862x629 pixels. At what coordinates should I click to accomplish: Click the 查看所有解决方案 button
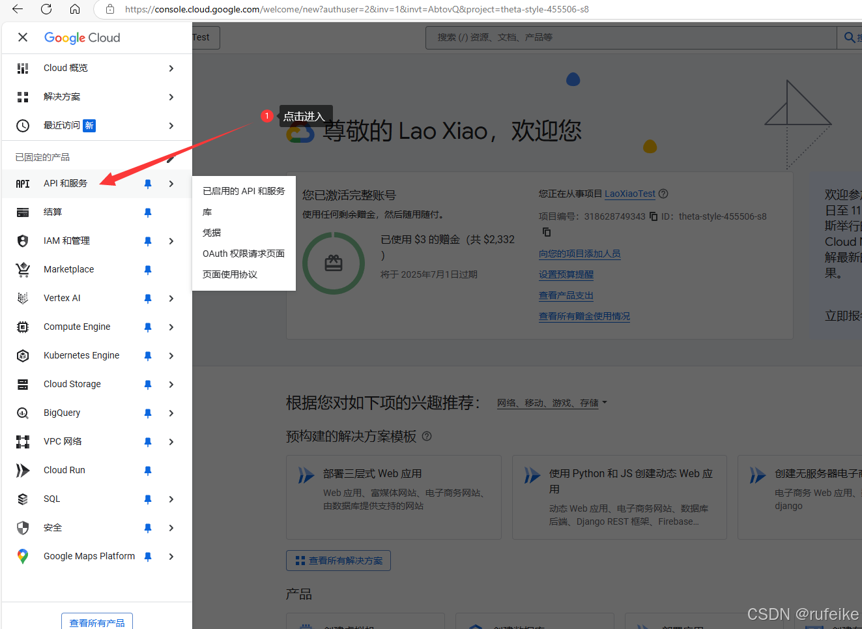tap(338, 561)
